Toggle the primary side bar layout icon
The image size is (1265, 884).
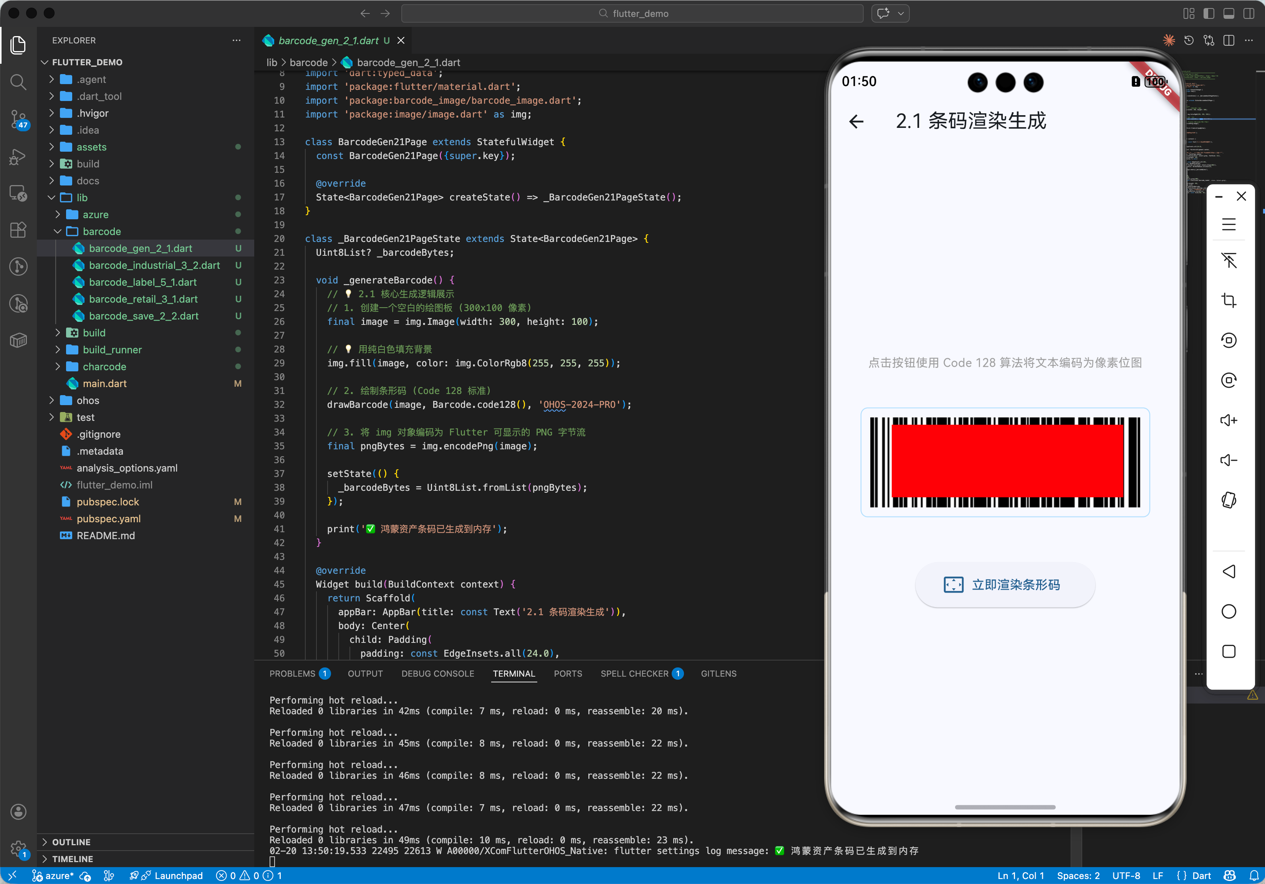coord(1208,13)
